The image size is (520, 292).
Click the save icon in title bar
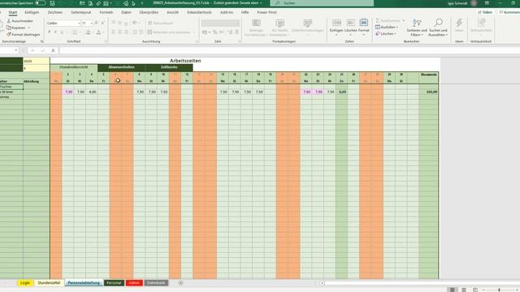click(52, 3)
